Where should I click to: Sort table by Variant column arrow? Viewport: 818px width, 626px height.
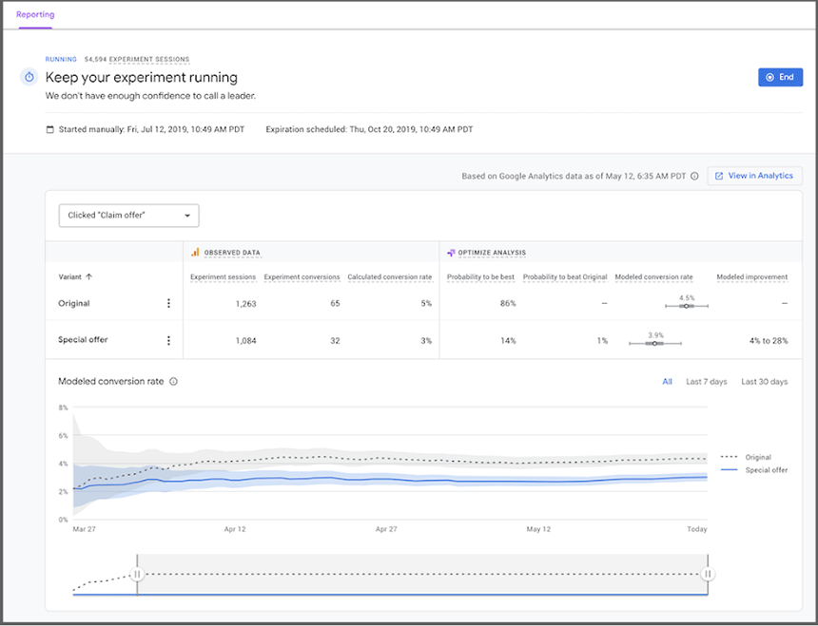click(x=89, y=277)
